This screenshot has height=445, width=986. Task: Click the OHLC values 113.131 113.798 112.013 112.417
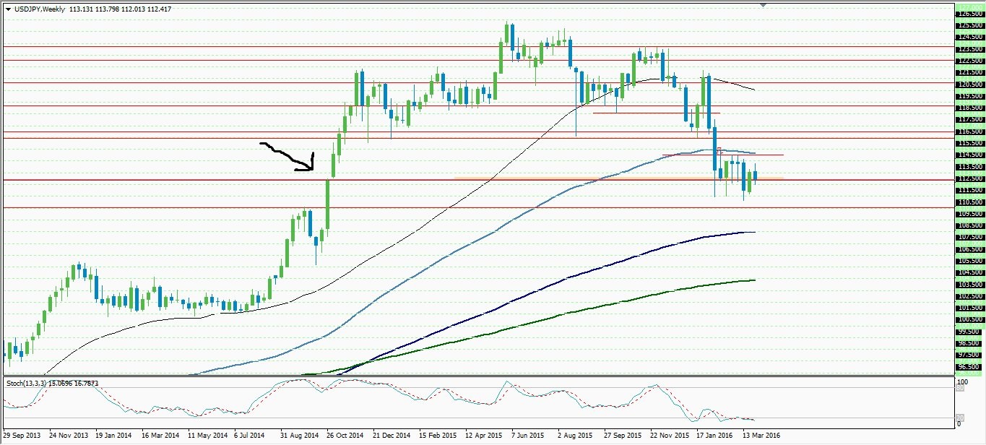click(x=120, y=9)
